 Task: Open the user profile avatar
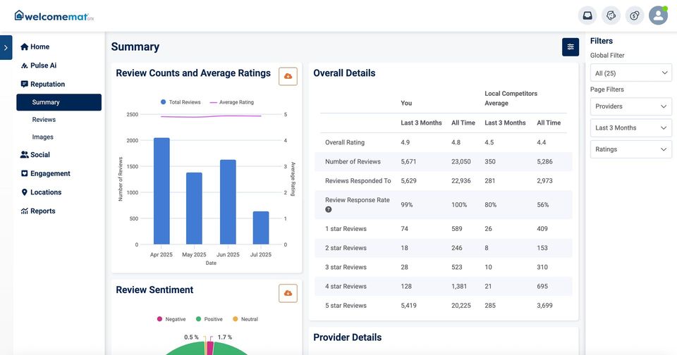click(x=658, y=15)
